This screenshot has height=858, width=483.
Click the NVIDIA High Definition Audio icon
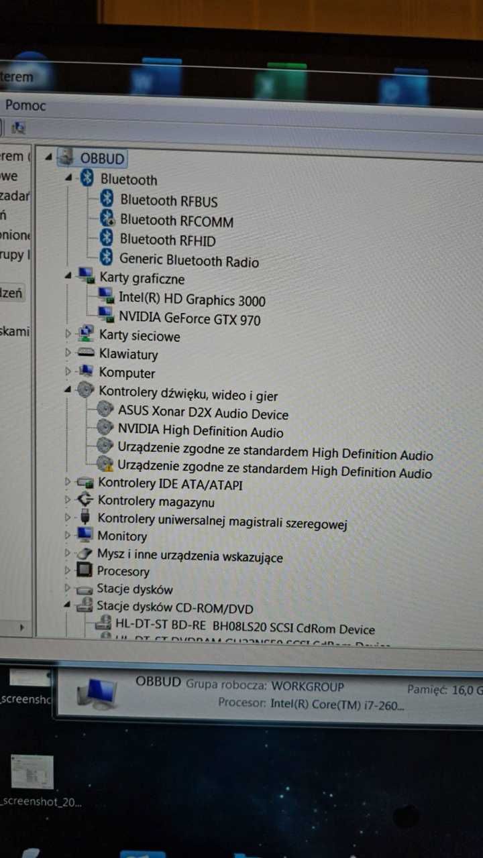tap(105, 427)
